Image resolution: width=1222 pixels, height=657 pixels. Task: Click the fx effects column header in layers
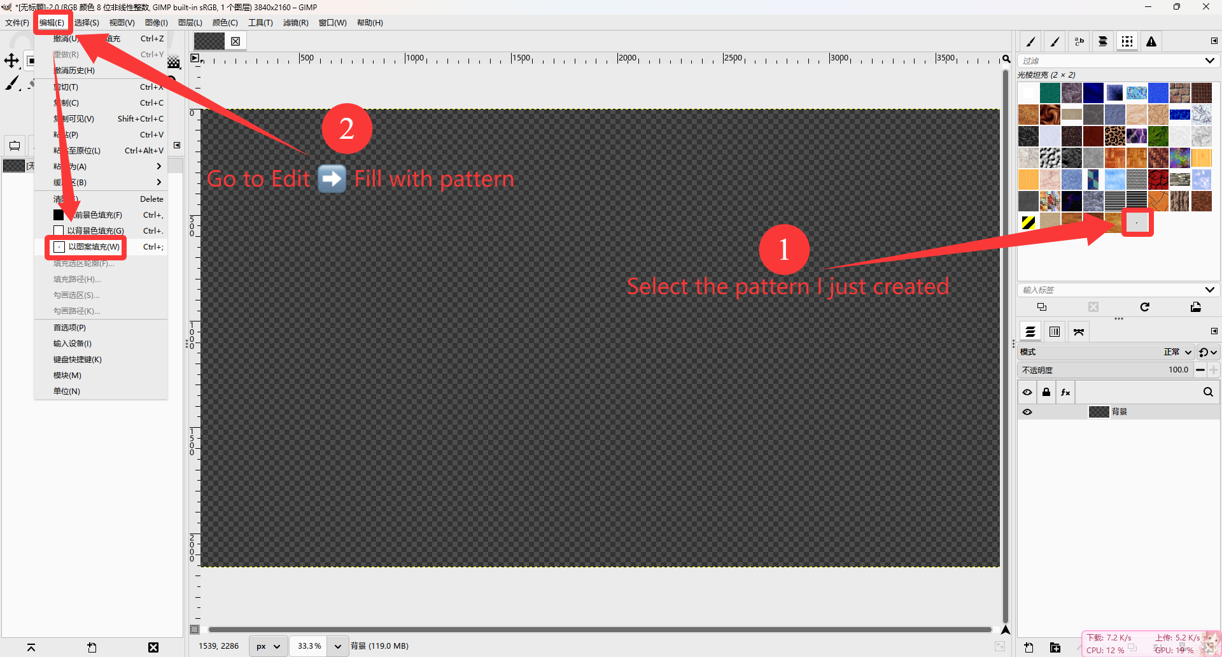click(1065, 392)
